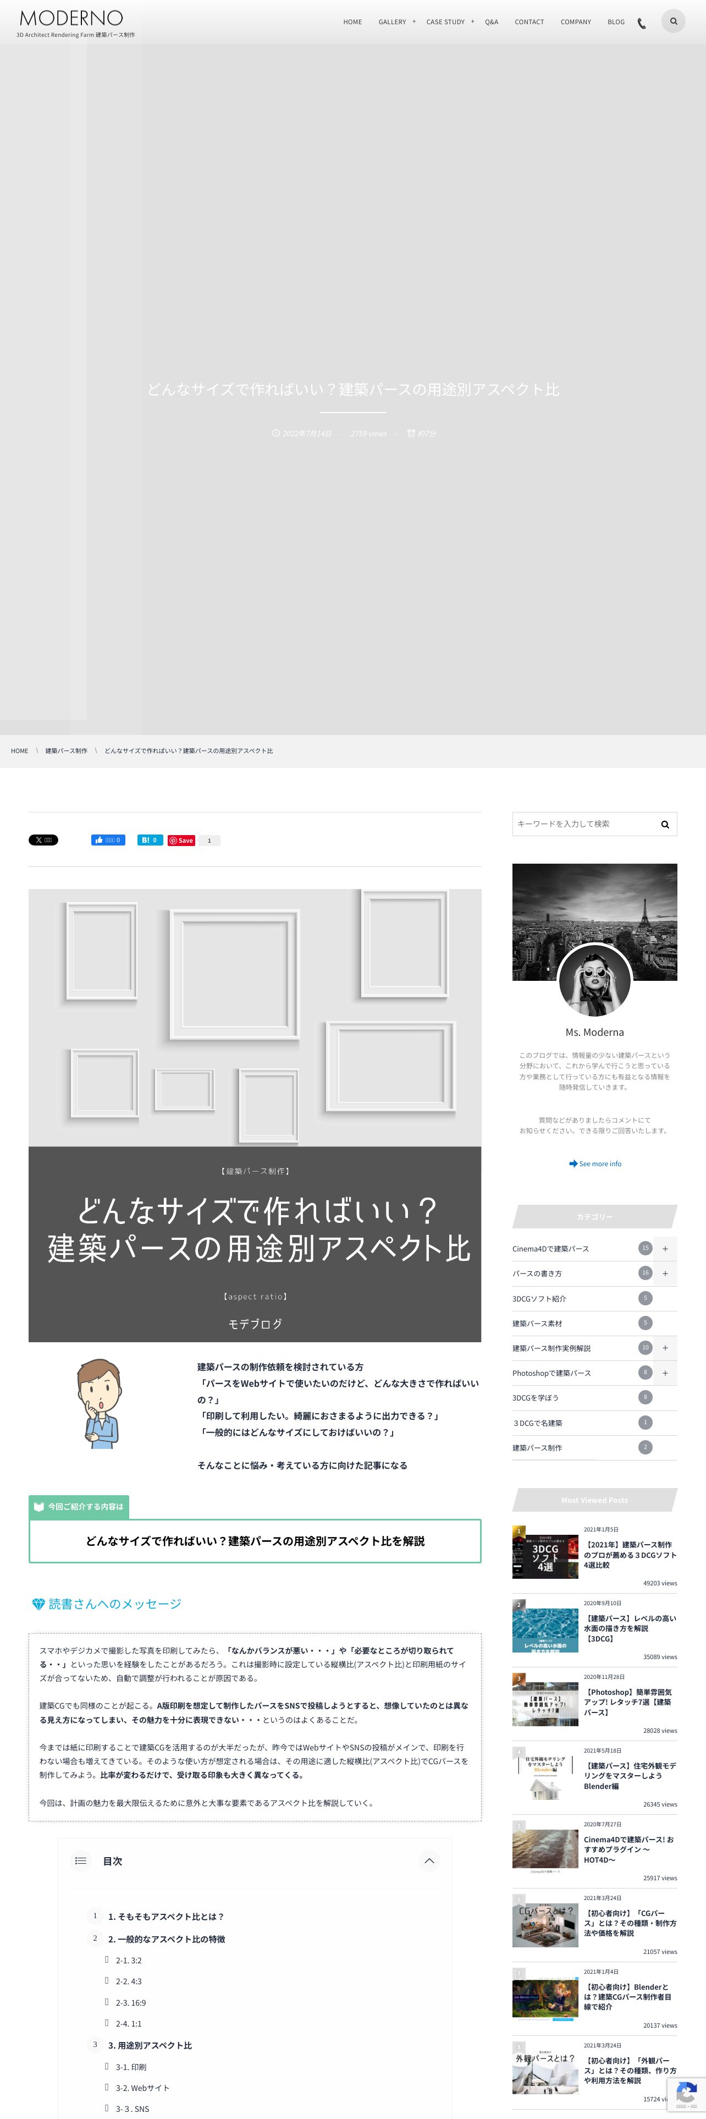Jump to section 3-2. Webサイト
Viewport: 706px width, 2119px height.
(142, 2088)
